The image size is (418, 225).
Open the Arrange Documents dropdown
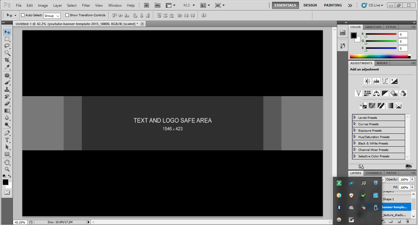coord(205,5)
